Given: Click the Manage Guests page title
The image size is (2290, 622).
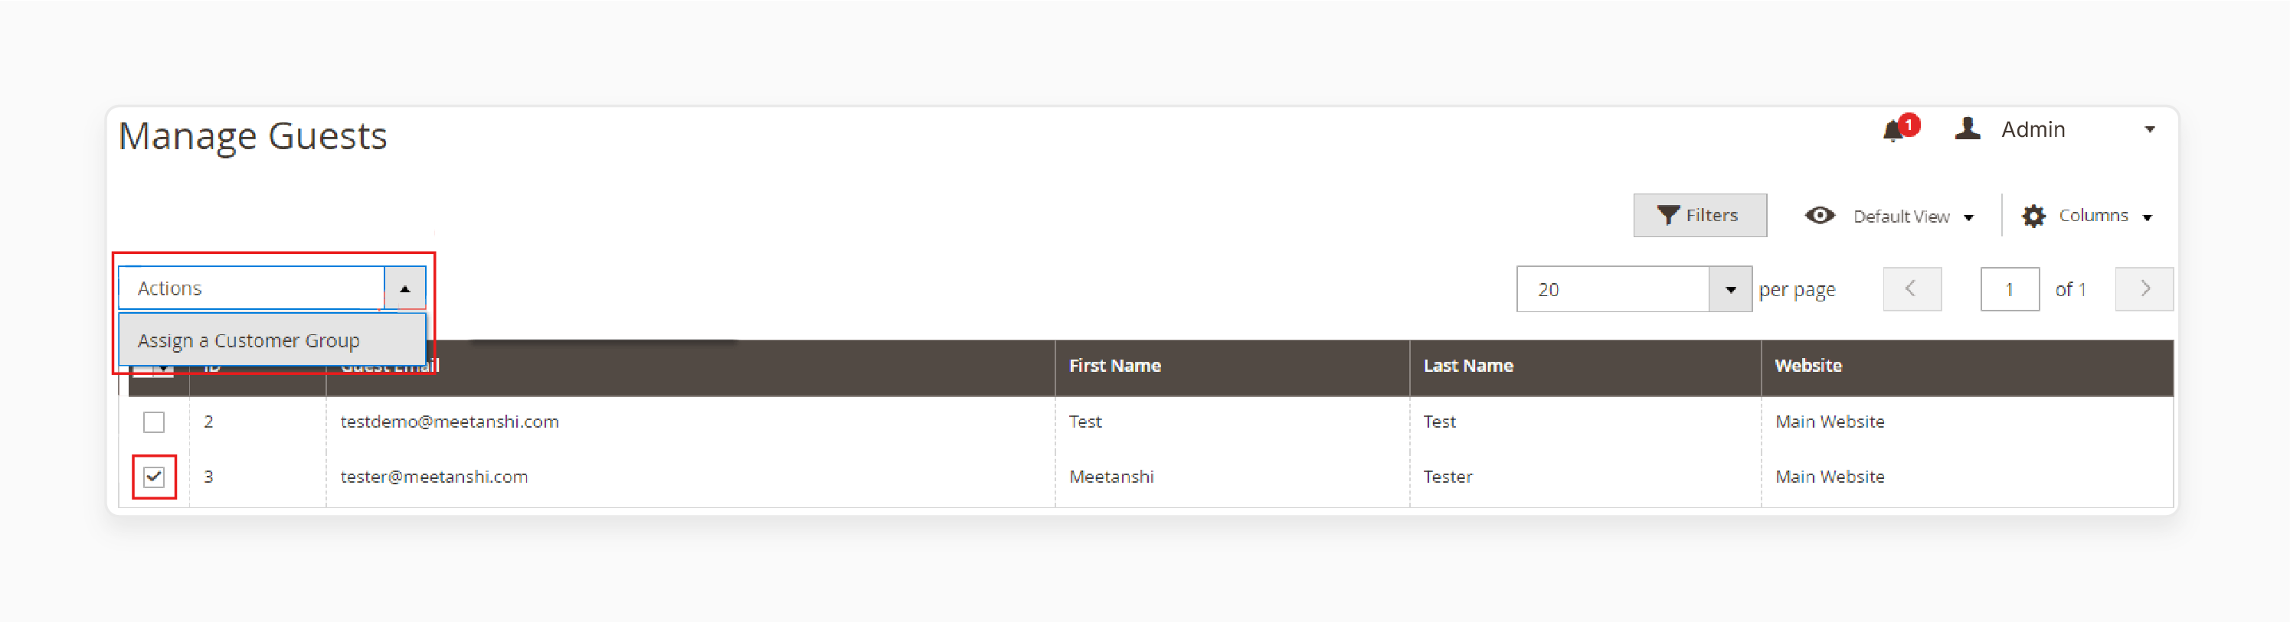Looking at the screenshot, I should coord(253,136).
